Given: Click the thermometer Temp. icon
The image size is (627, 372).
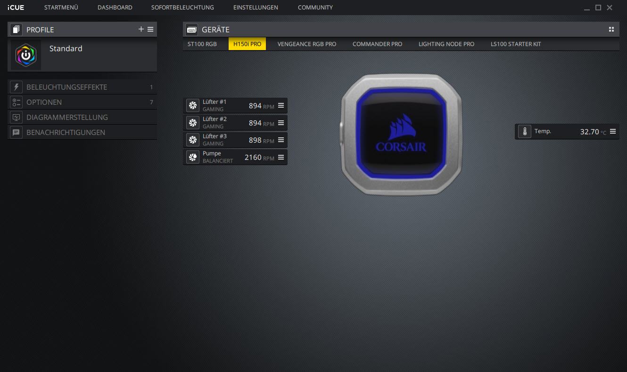Looking at the screenshot, I should click(525, 132).
